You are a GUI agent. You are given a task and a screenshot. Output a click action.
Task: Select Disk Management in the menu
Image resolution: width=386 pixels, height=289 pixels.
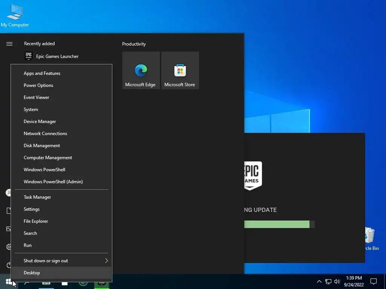[61, 146]
